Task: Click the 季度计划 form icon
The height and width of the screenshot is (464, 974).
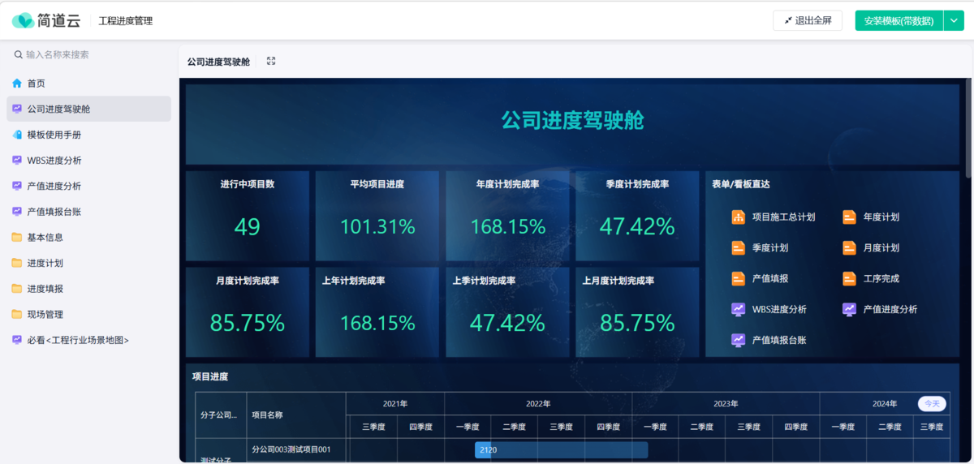Action: point(739,247)
